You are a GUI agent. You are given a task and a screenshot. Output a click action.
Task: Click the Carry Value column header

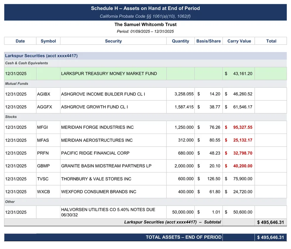click(239, 41)
